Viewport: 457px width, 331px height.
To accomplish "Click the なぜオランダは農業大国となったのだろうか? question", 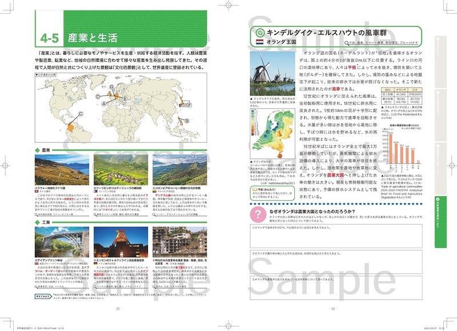I will pos(312,212).
